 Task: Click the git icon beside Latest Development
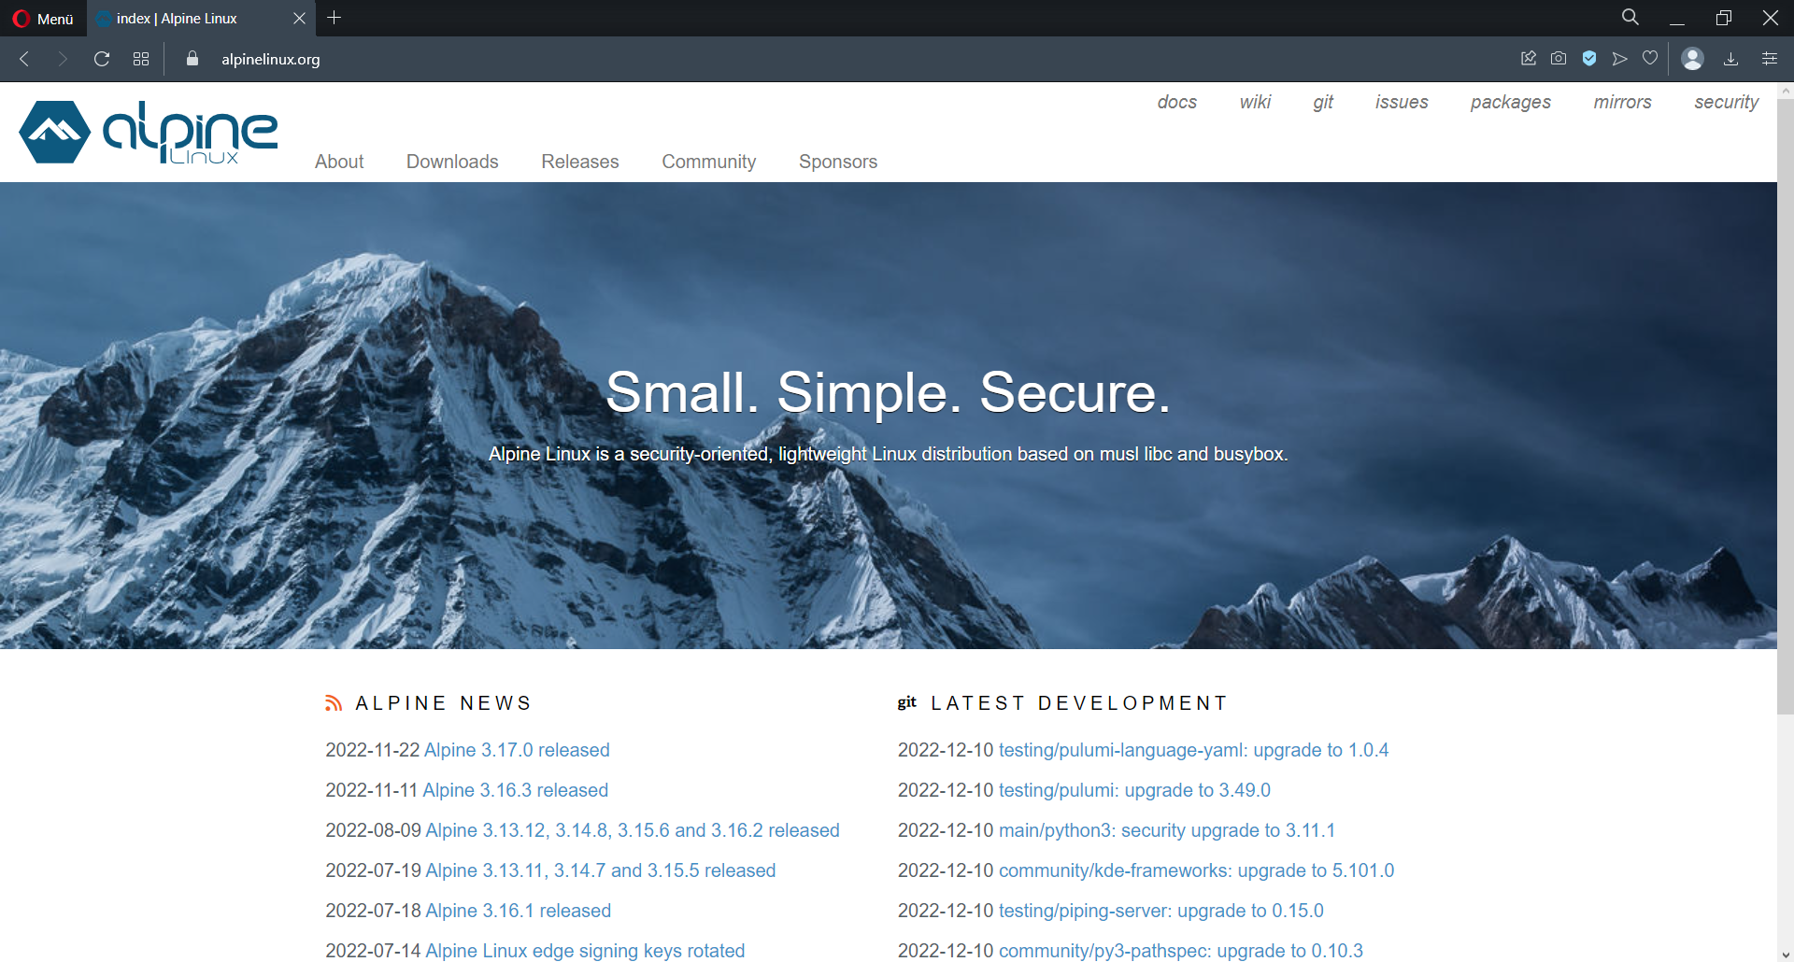pos(907,702)
